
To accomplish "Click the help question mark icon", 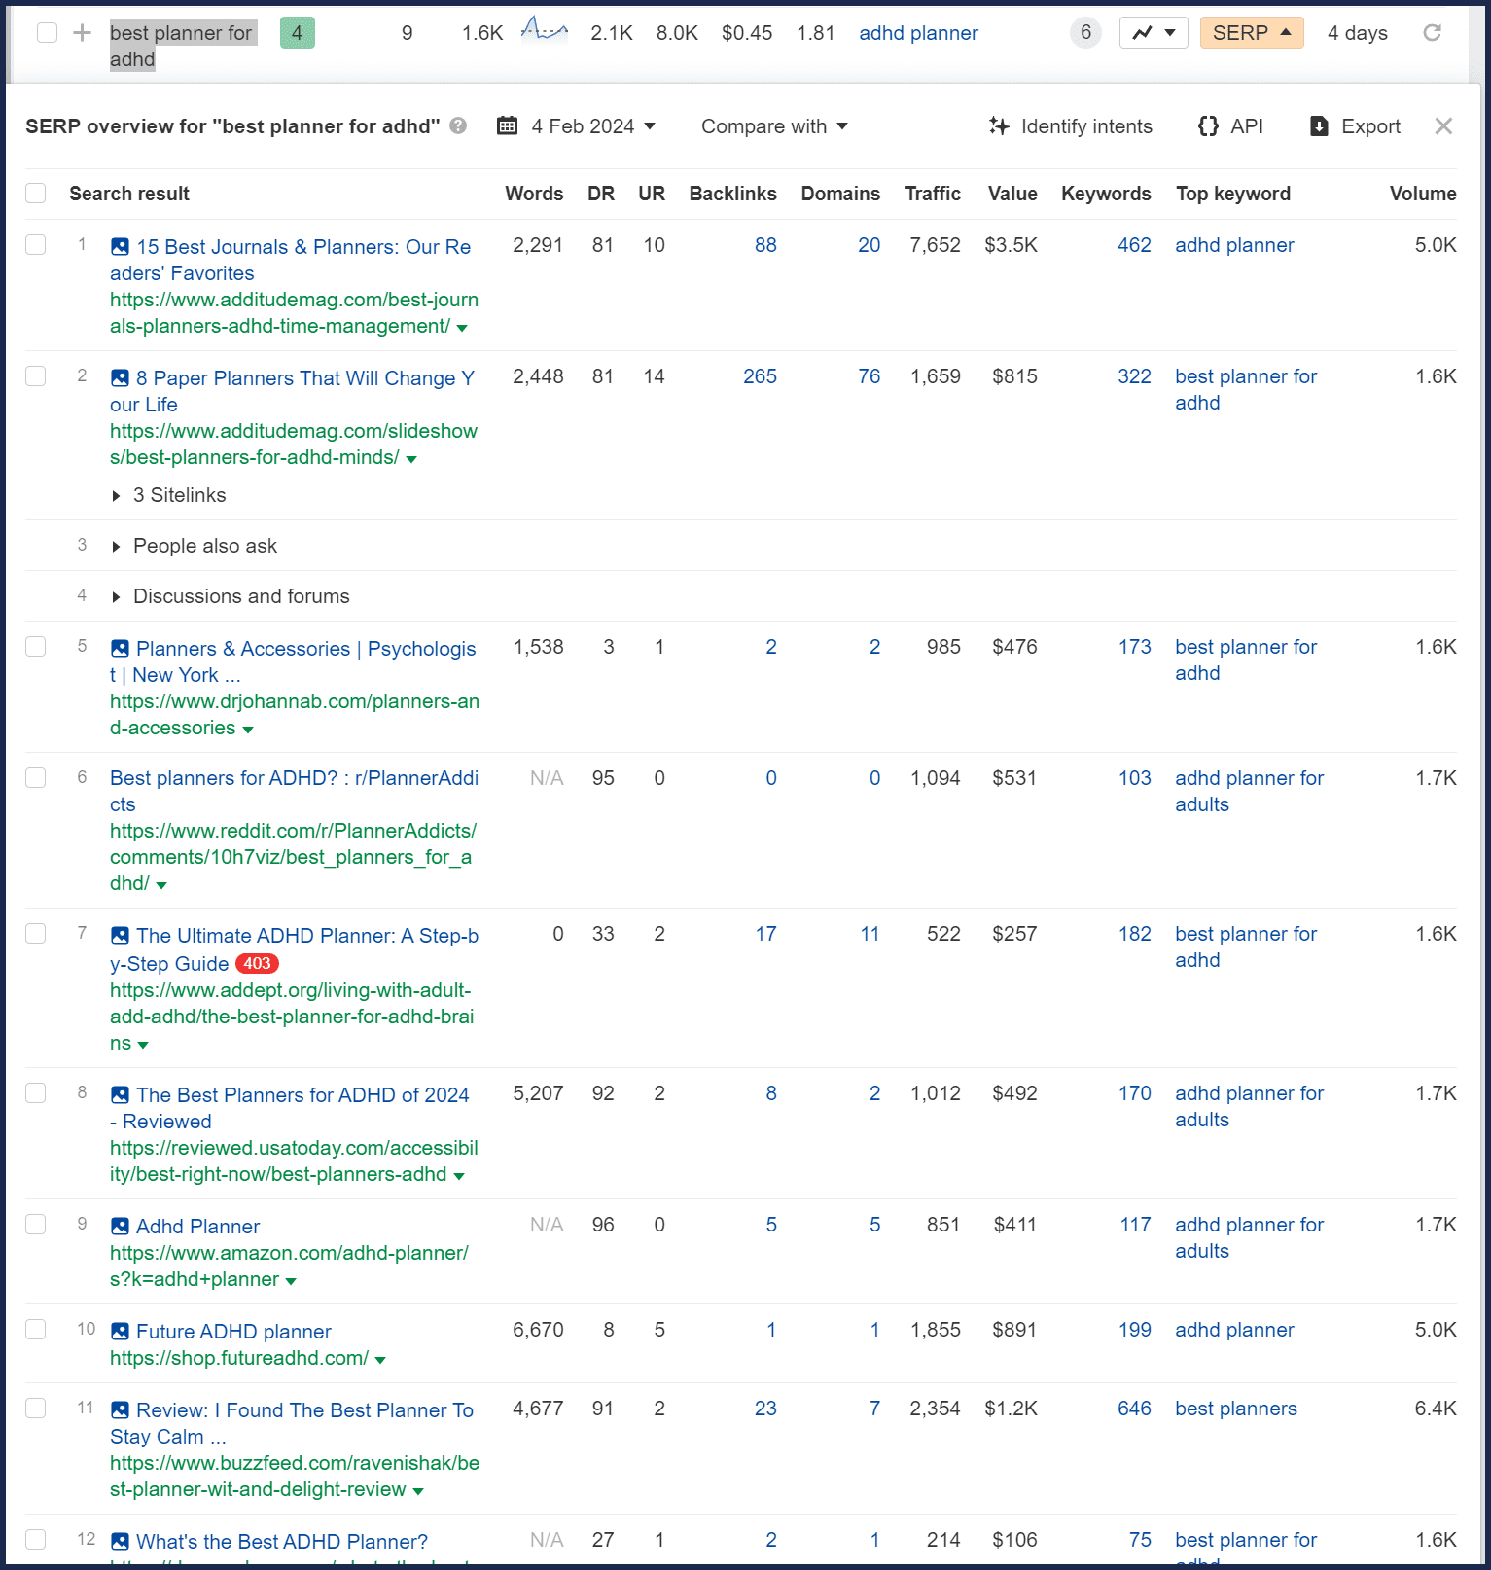I will [459, 125].
